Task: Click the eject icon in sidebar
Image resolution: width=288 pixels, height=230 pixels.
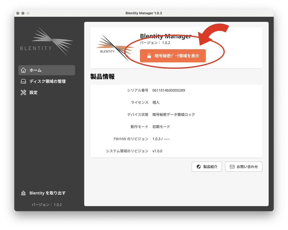Action: point(23,193)
